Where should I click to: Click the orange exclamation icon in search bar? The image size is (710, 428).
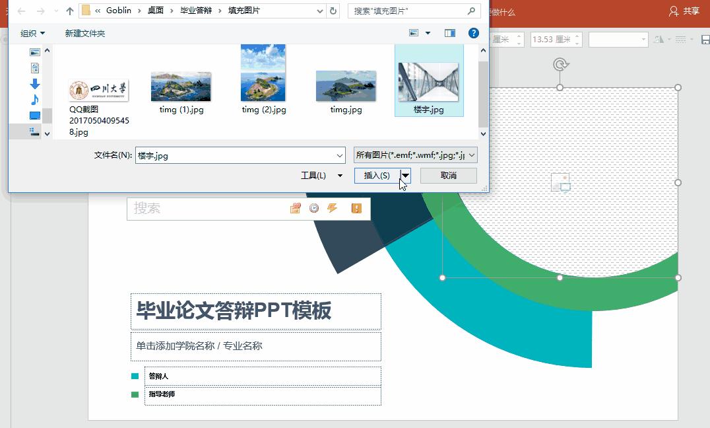[357, 208]
